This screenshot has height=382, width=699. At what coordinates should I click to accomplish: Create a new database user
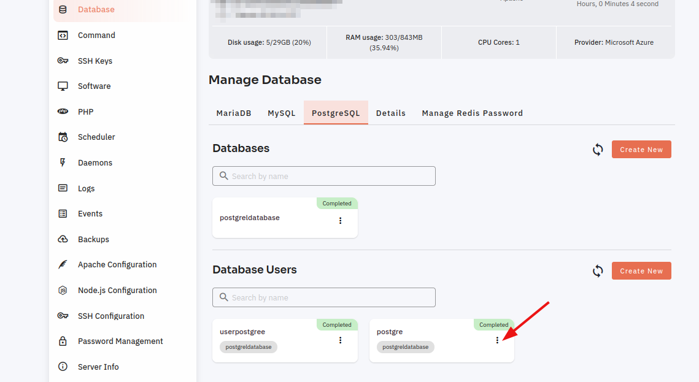click(641, 270)
